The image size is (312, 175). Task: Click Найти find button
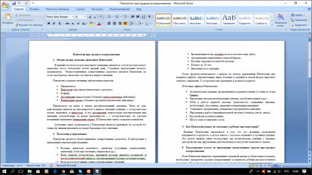298,15
